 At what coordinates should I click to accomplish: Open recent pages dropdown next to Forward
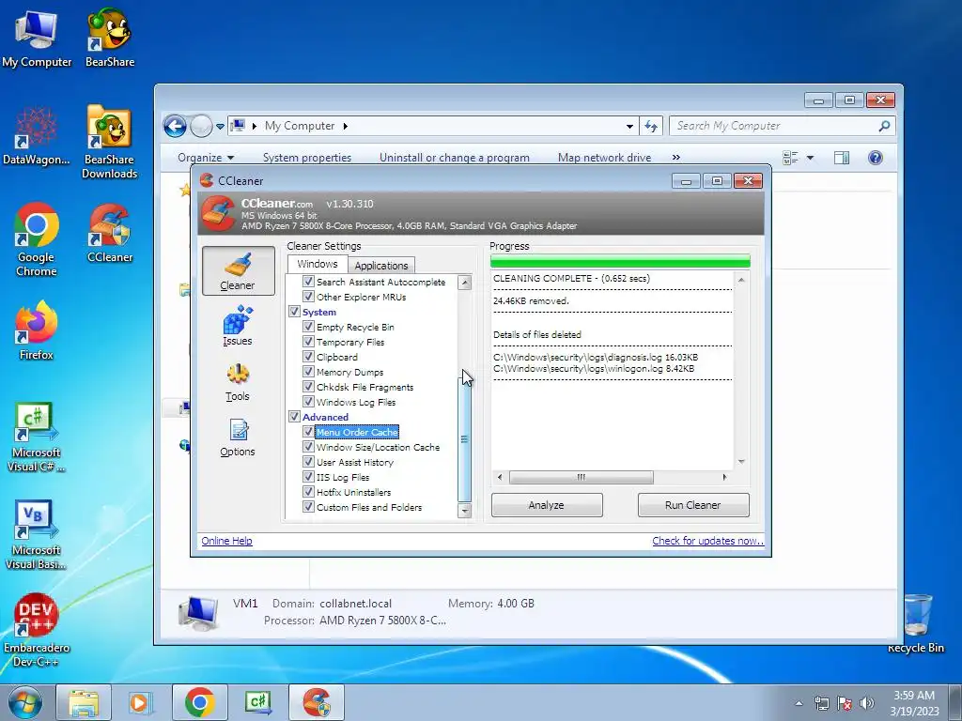coord(220,127)
